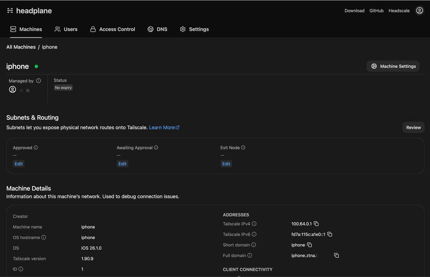Click the info icon beside Managed by
The height and width of the screenshot is (277, 430).
click(39, 81)
